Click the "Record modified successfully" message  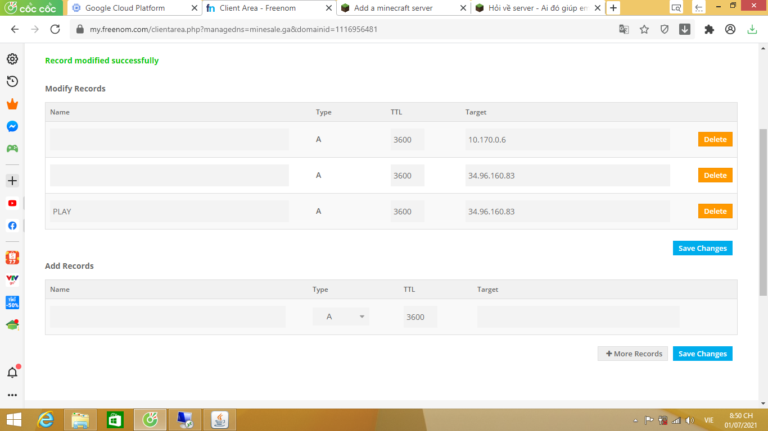(x=102, y=61)
